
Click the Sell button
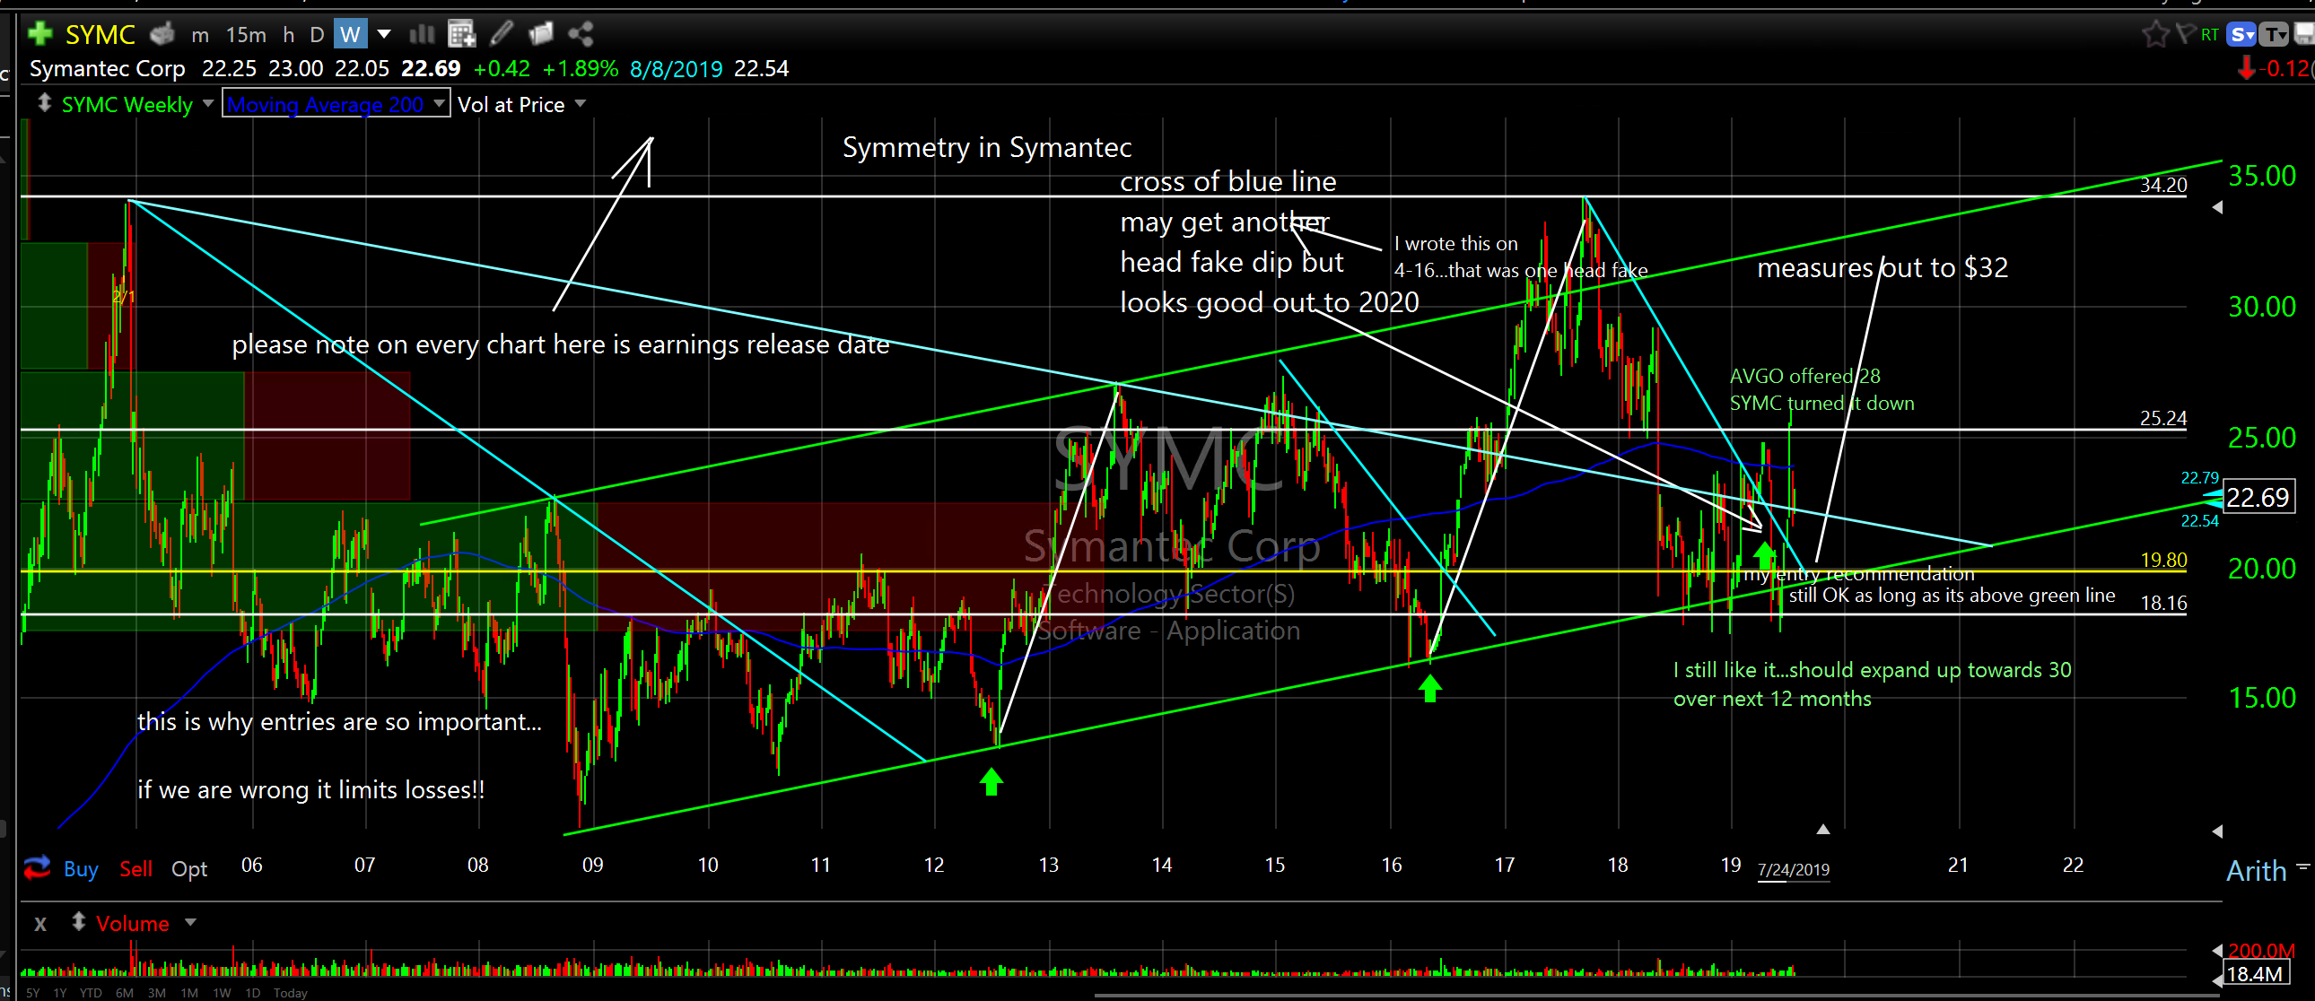135,869
